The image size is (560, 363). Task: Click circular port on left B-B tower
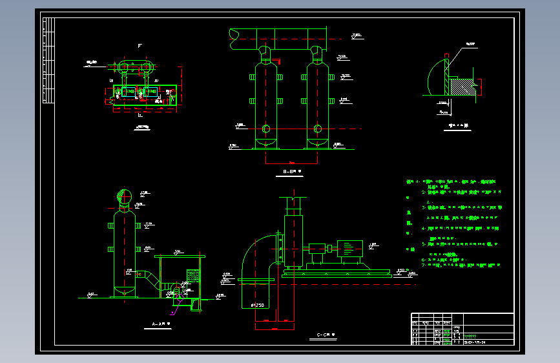coord(266,129)
